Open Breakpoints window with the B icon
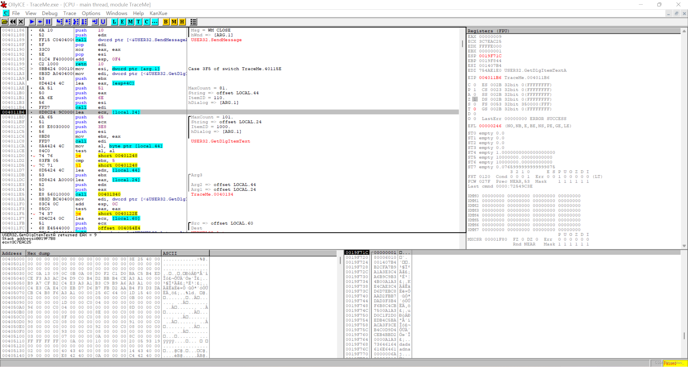The width and height of the screenshot is (688, 367). (x=166, y=22)
